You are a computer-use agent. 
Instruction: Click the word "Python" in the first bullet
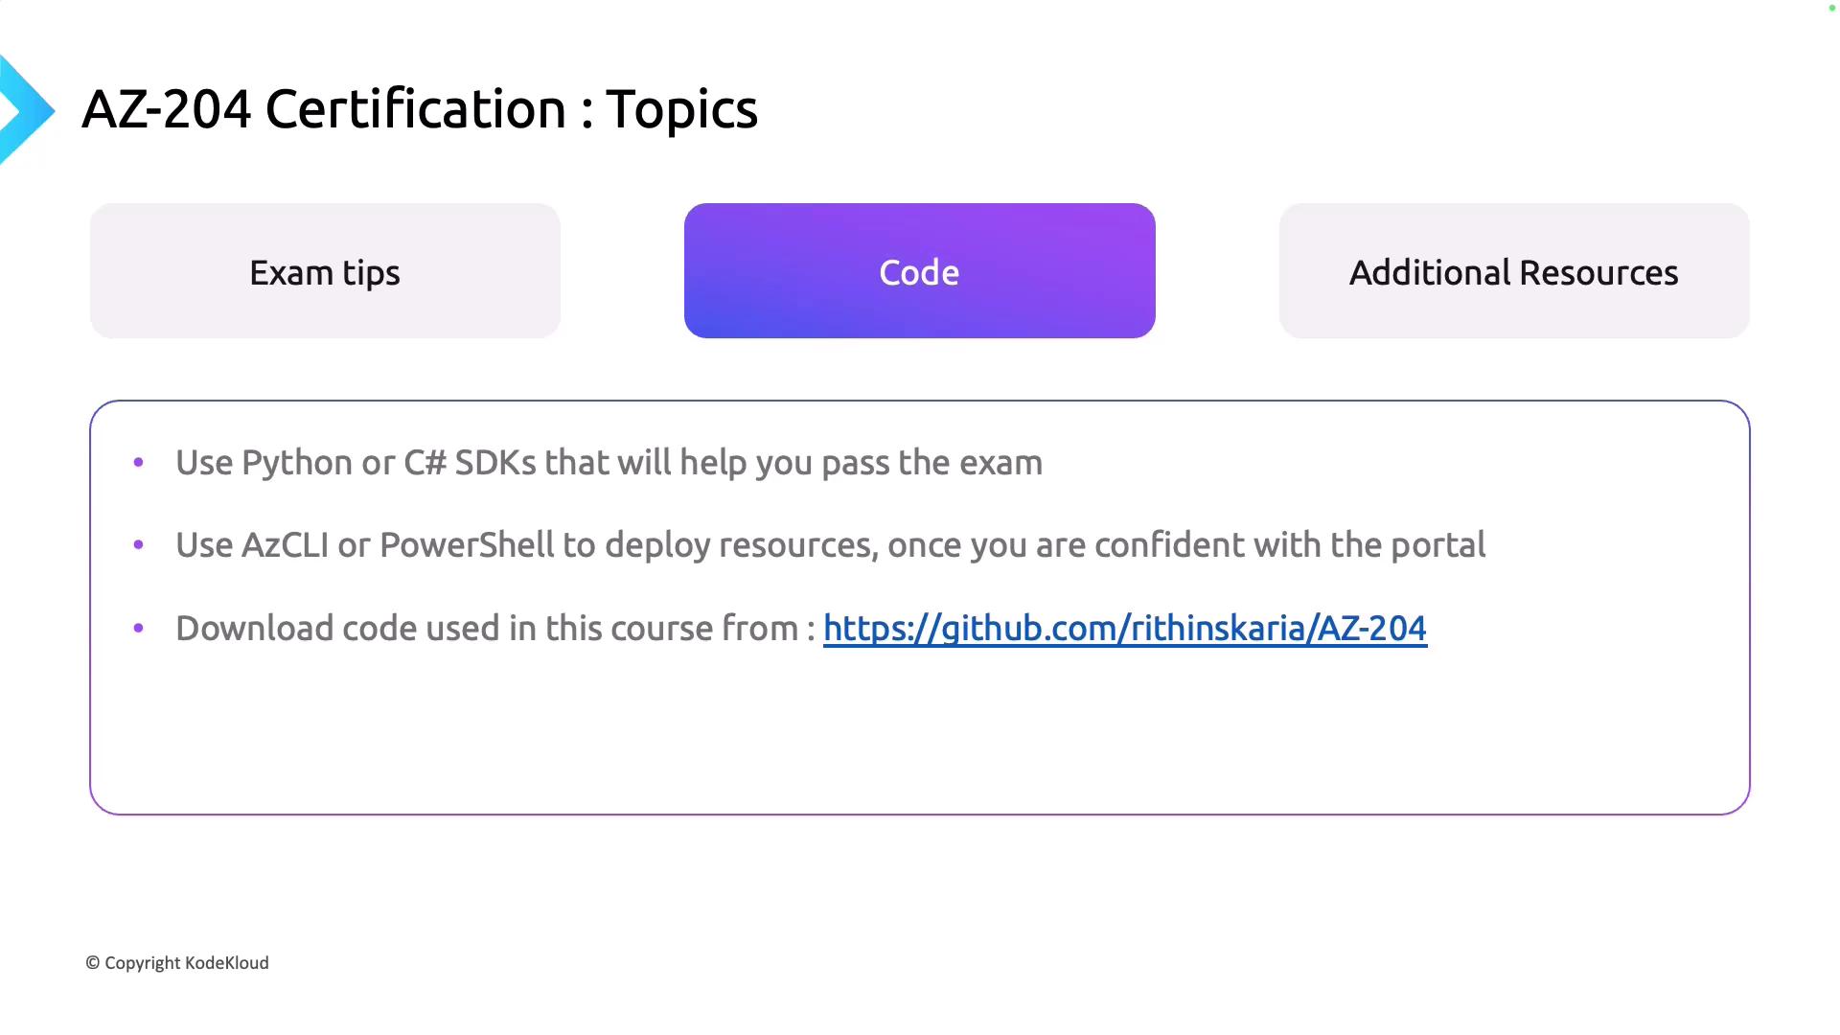[297, 463]
